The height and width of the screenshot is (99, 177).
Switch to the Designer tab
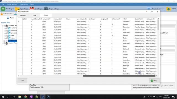(23, 15)
